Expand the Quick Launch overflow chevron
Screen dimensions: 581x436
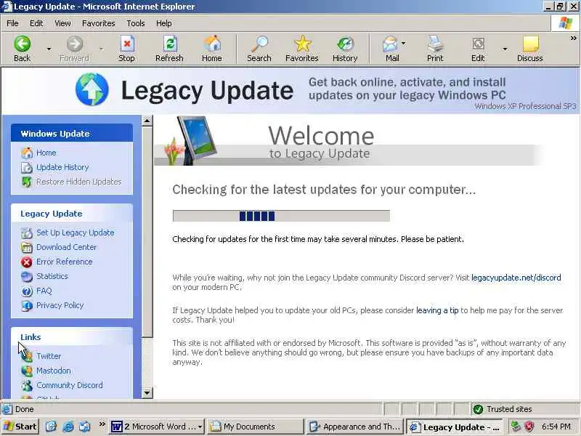102,424
